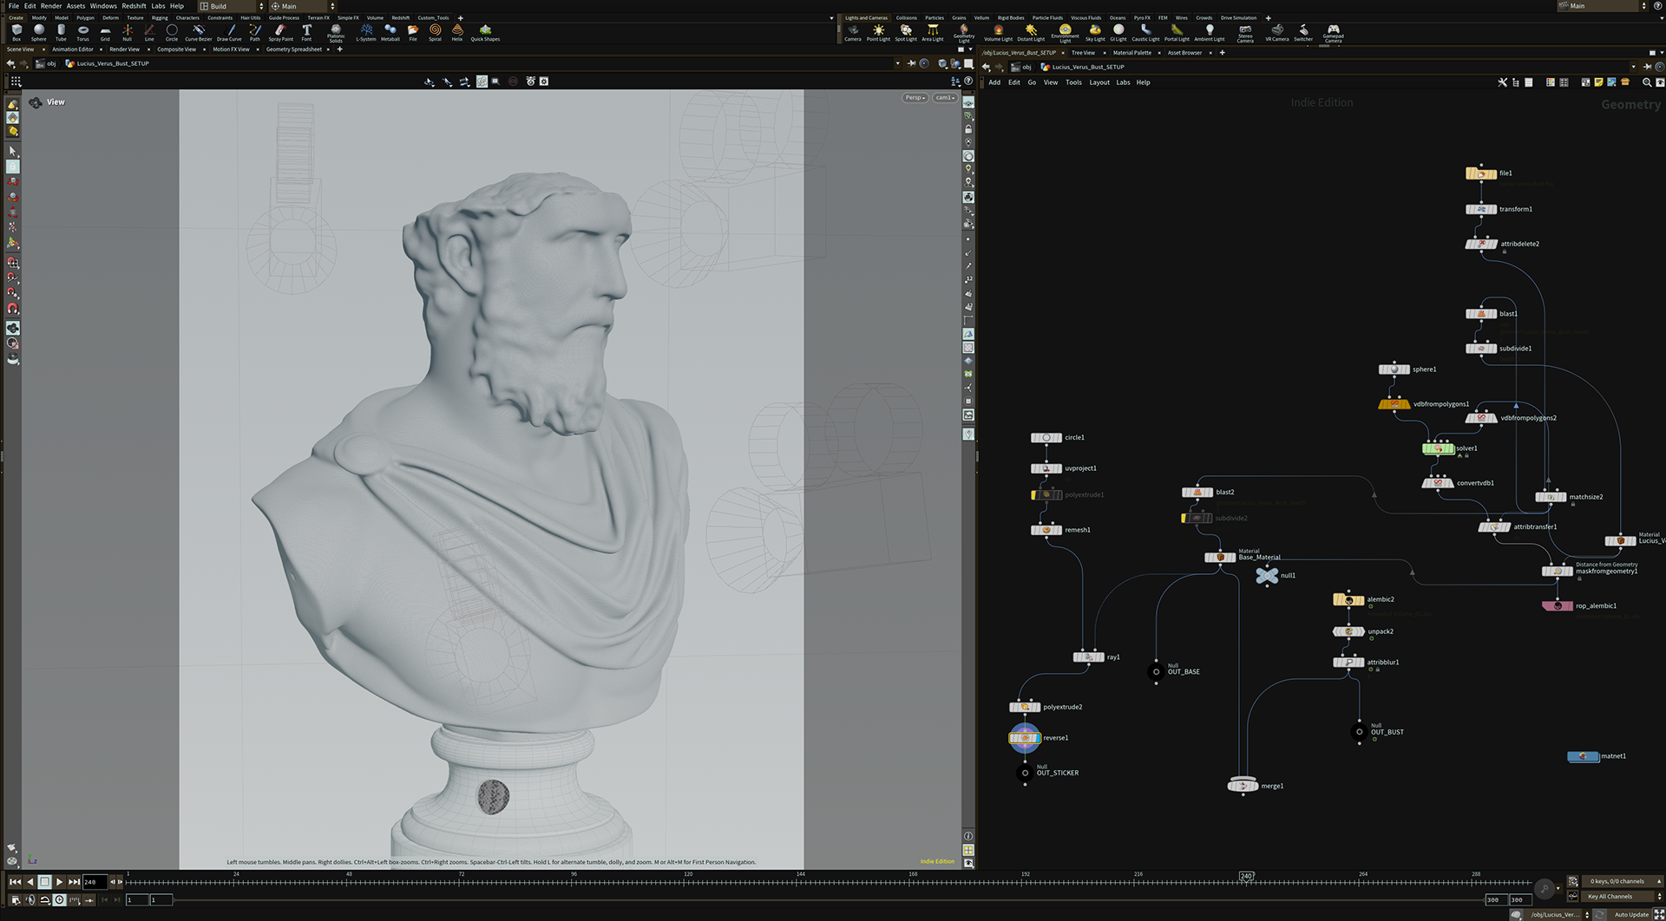Viewport: 1666px width, 921px height.
Task: Select the Helix shelf tool
Action: [x=457, y=32]
